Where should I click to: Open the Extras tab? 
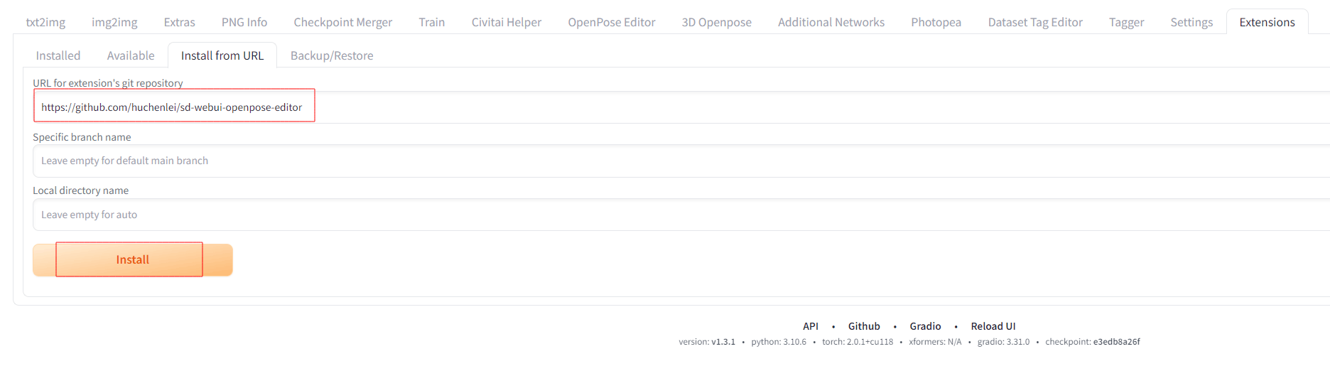click(179, 22)
